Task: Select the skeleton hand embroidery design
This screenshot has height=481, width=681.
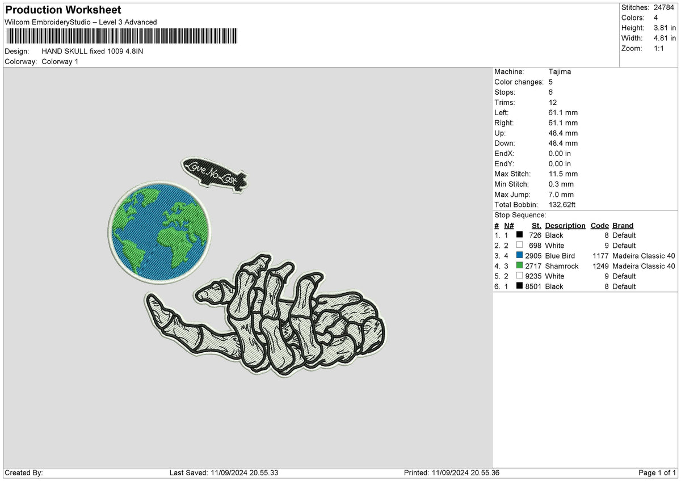Action: (261, 323)
